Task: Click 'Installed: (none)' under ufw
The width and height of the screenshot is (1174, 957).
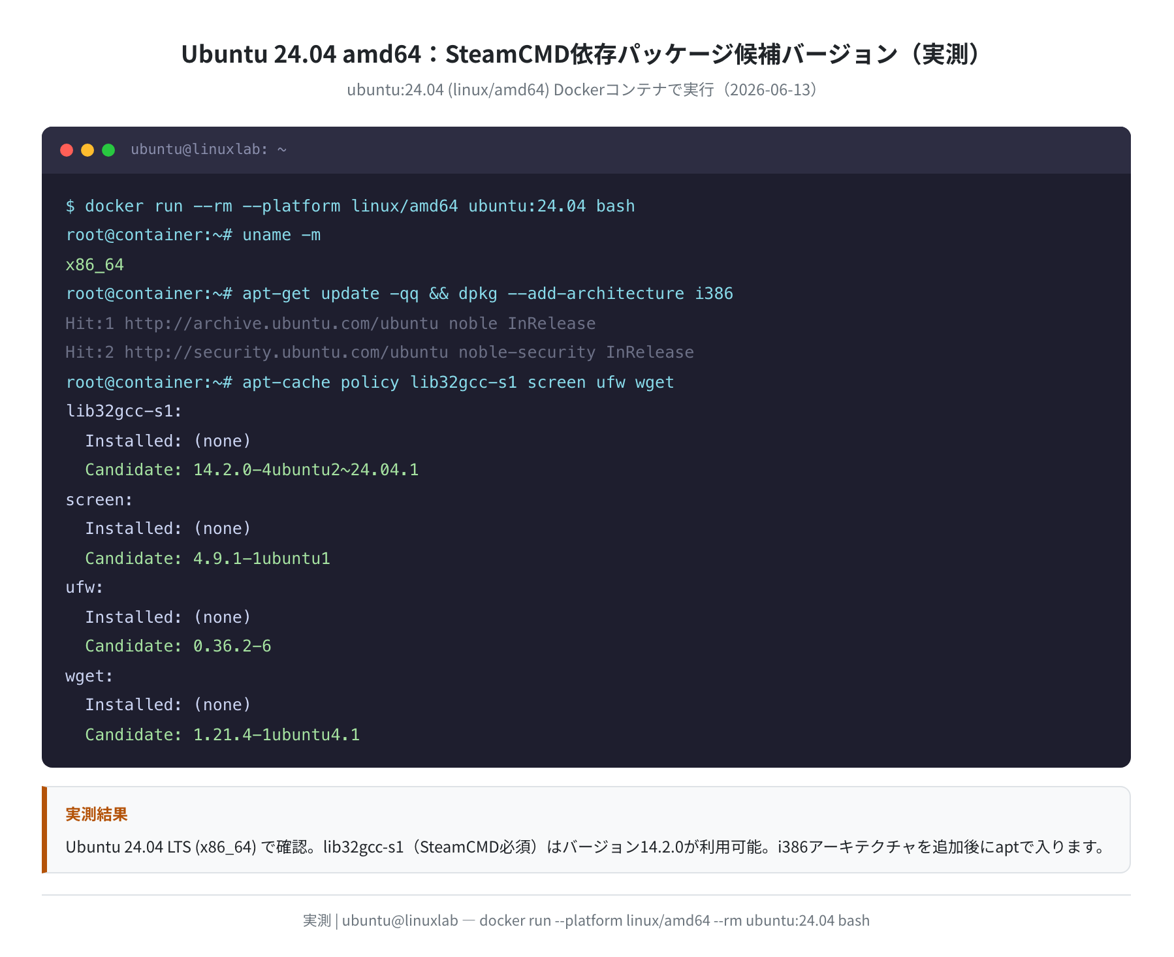Action: pyautogui.click(x=168, y=618)
